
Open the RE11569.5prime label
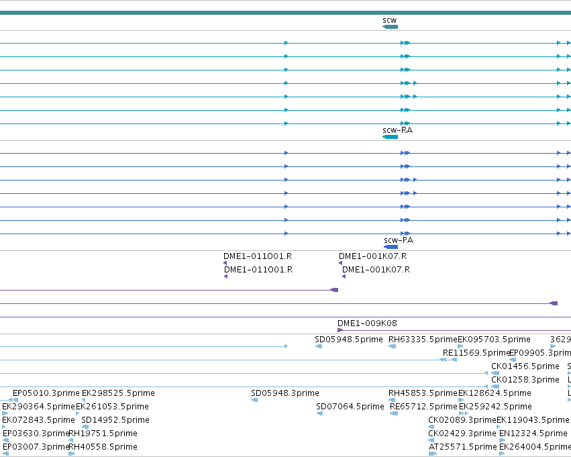(476, 353)
